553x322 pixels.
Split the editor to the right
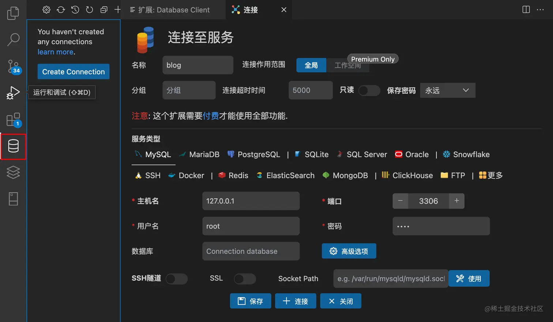pos(526,10)
